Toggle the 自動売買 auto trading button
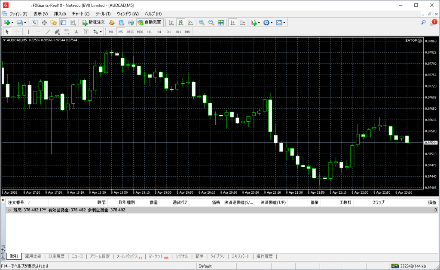This screenshot has height=270, width=440. tap(150, 22)
